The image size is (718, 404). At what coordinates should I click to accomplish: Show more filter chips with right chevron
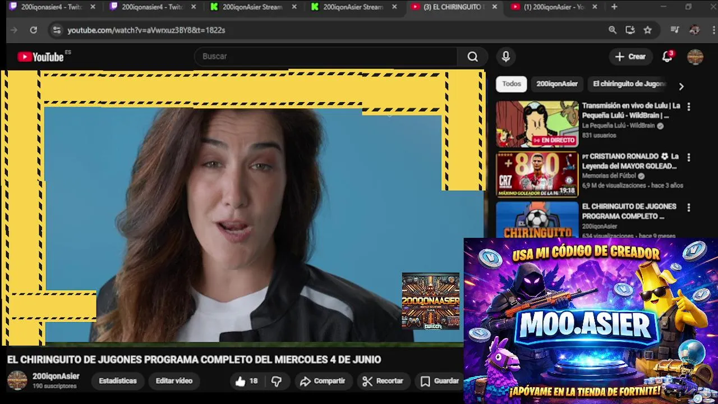681,86
